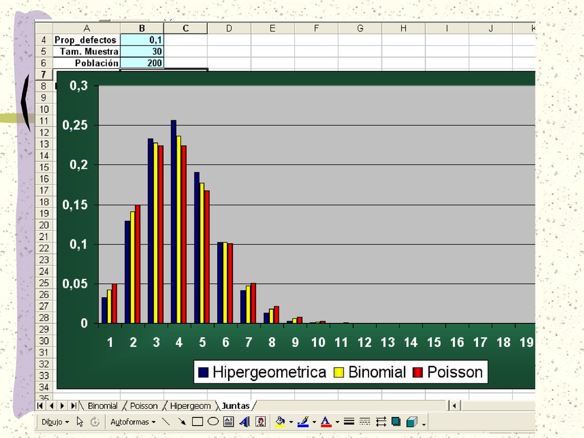Click the Prop_defectos label cell
The width and height of the screenshot is (584, 438).
[x=87, y=40]
